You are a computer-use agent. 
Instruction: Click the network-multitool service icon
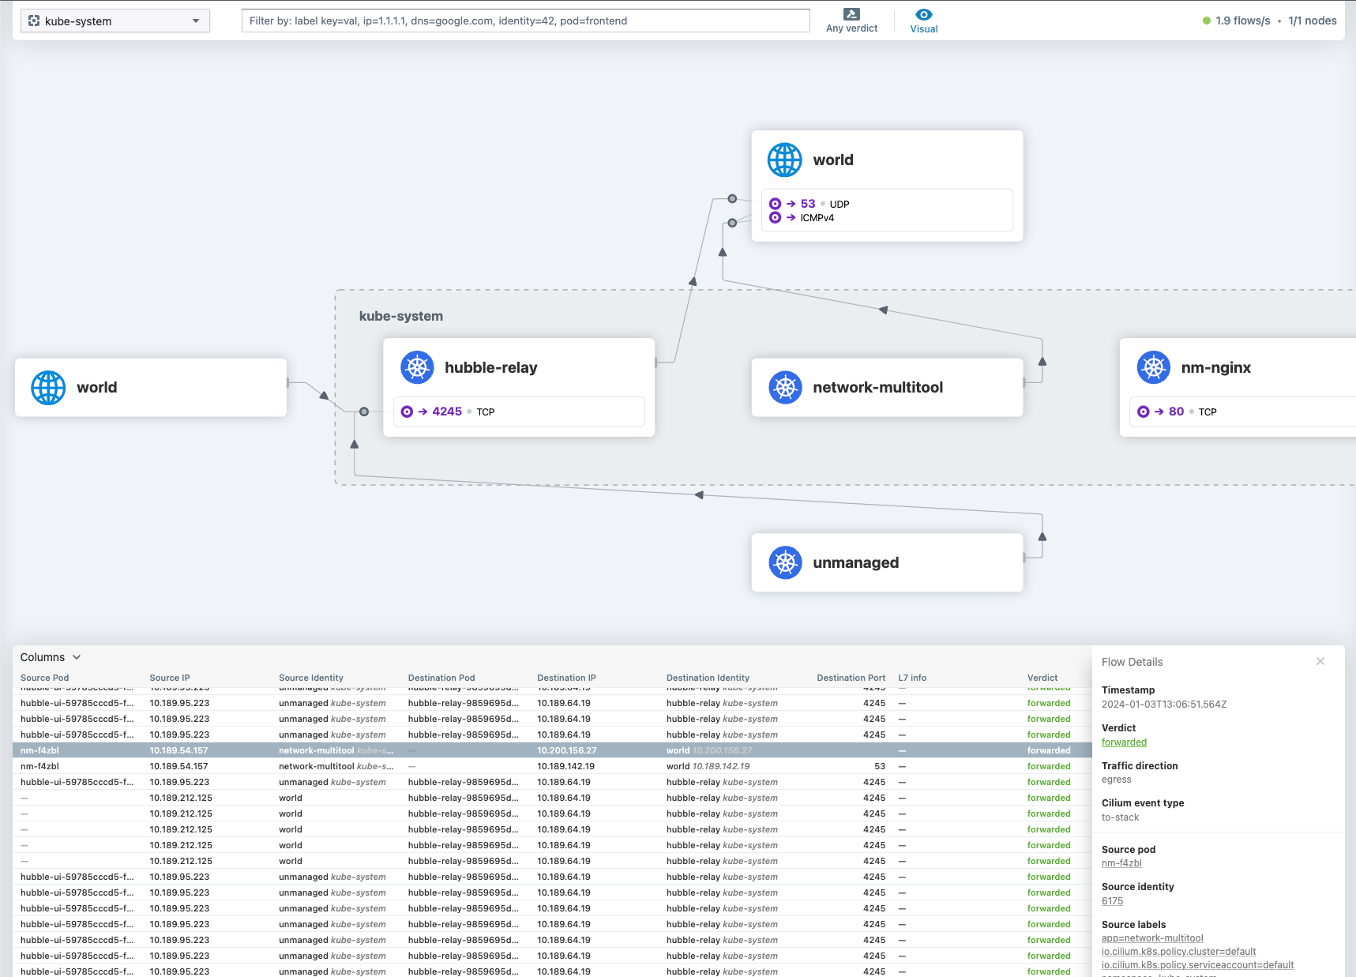tap(785, 387)
